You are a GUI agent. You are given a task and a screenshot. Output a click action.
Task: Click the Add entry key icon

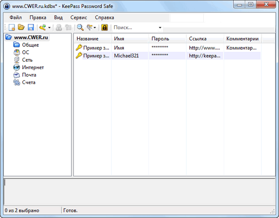click(43, 27)
